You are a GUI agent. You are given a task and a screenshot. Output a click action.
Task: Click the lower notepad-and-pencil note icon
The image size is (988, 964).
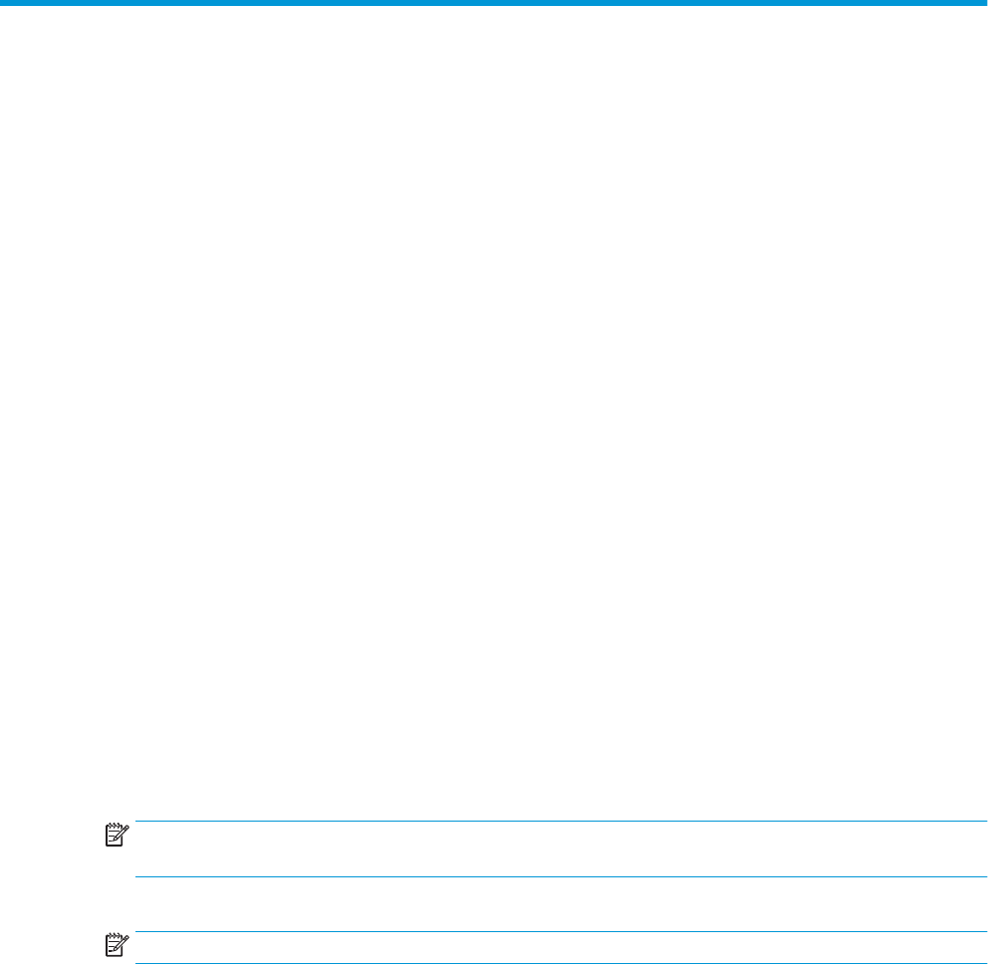(118, 945)
